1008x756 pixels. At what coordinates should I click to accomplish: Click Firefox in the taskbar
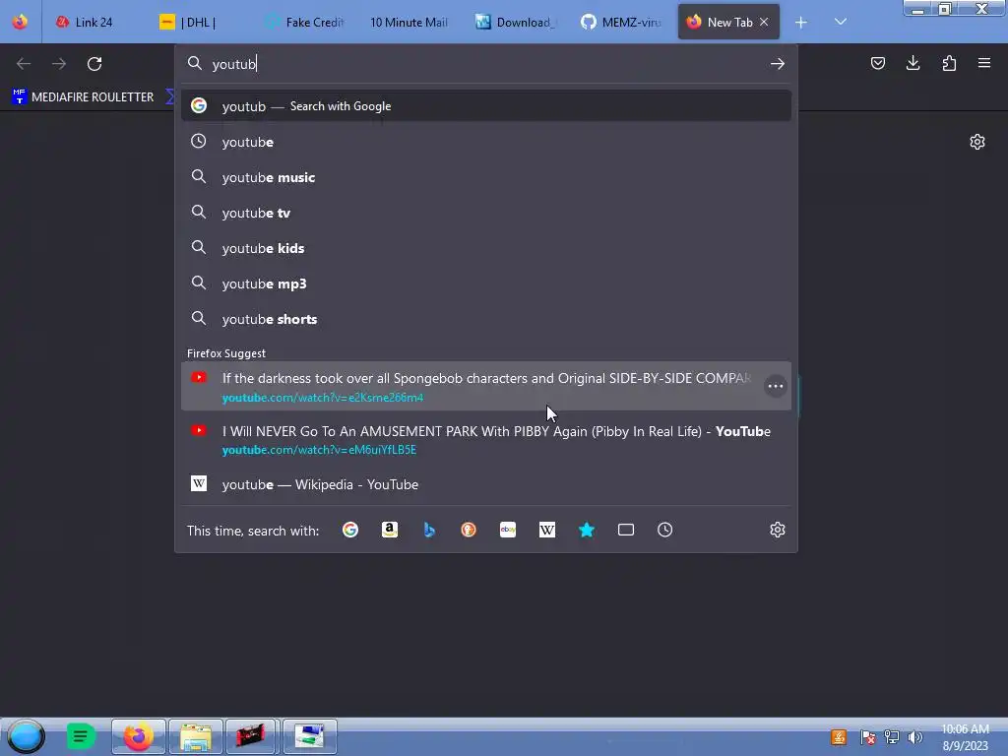click(x=139, y=736)
